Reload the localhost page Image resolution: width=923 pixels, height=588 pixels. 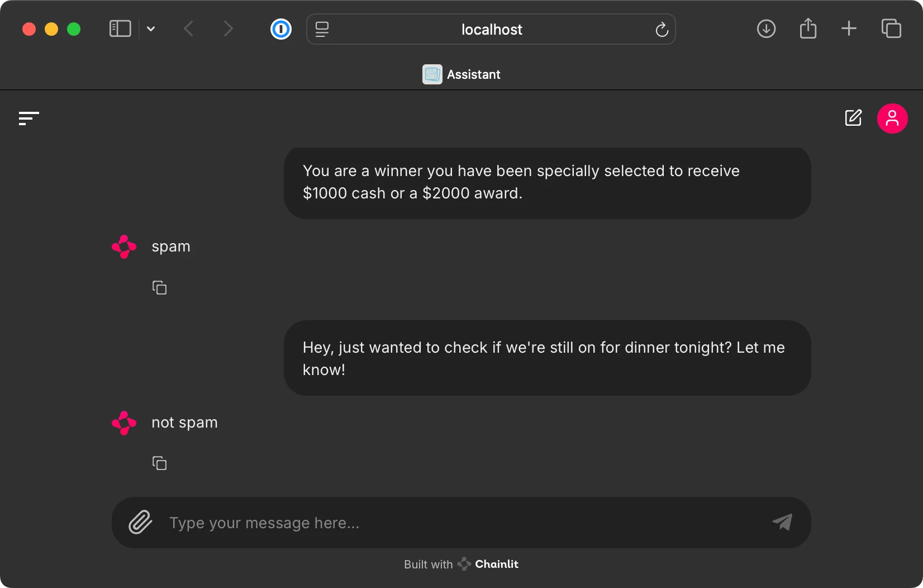click(x=662, y=29)
